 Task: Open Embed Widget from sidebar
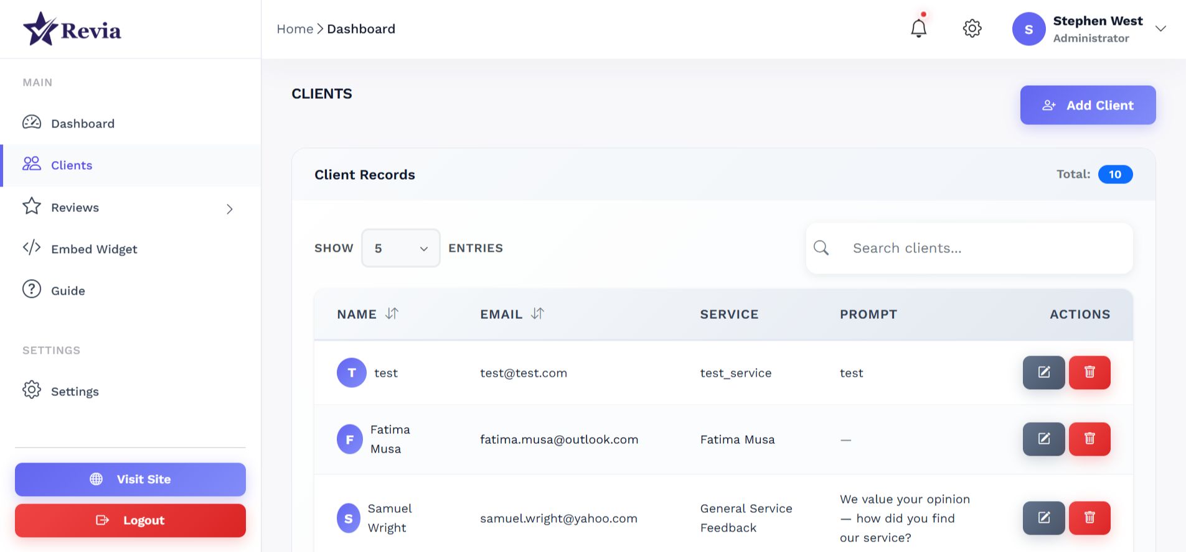[x=93, y=249]
